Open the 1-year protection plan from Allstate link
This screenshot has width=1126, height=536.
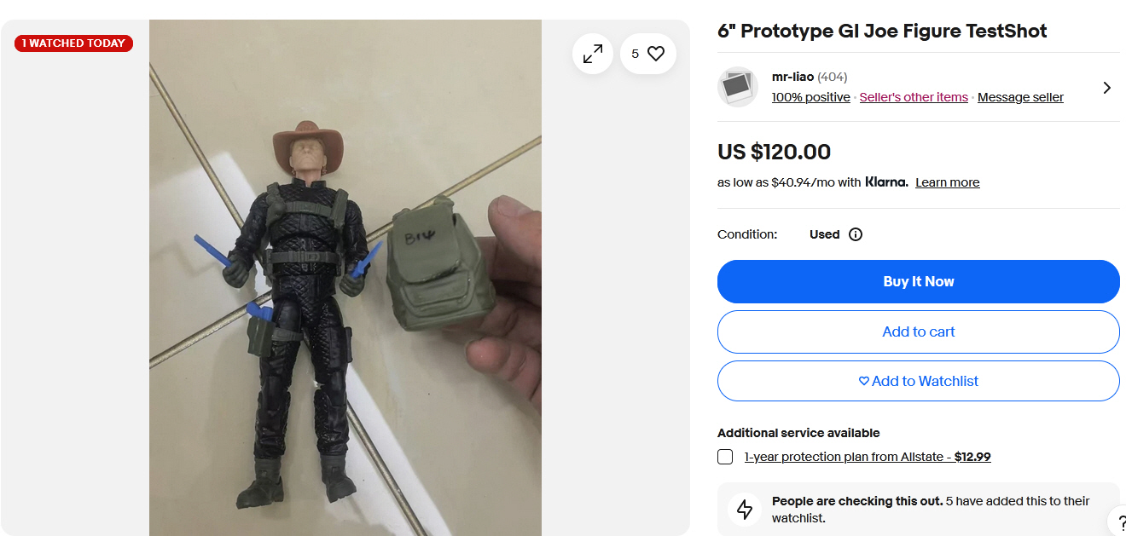pos(868,457)
